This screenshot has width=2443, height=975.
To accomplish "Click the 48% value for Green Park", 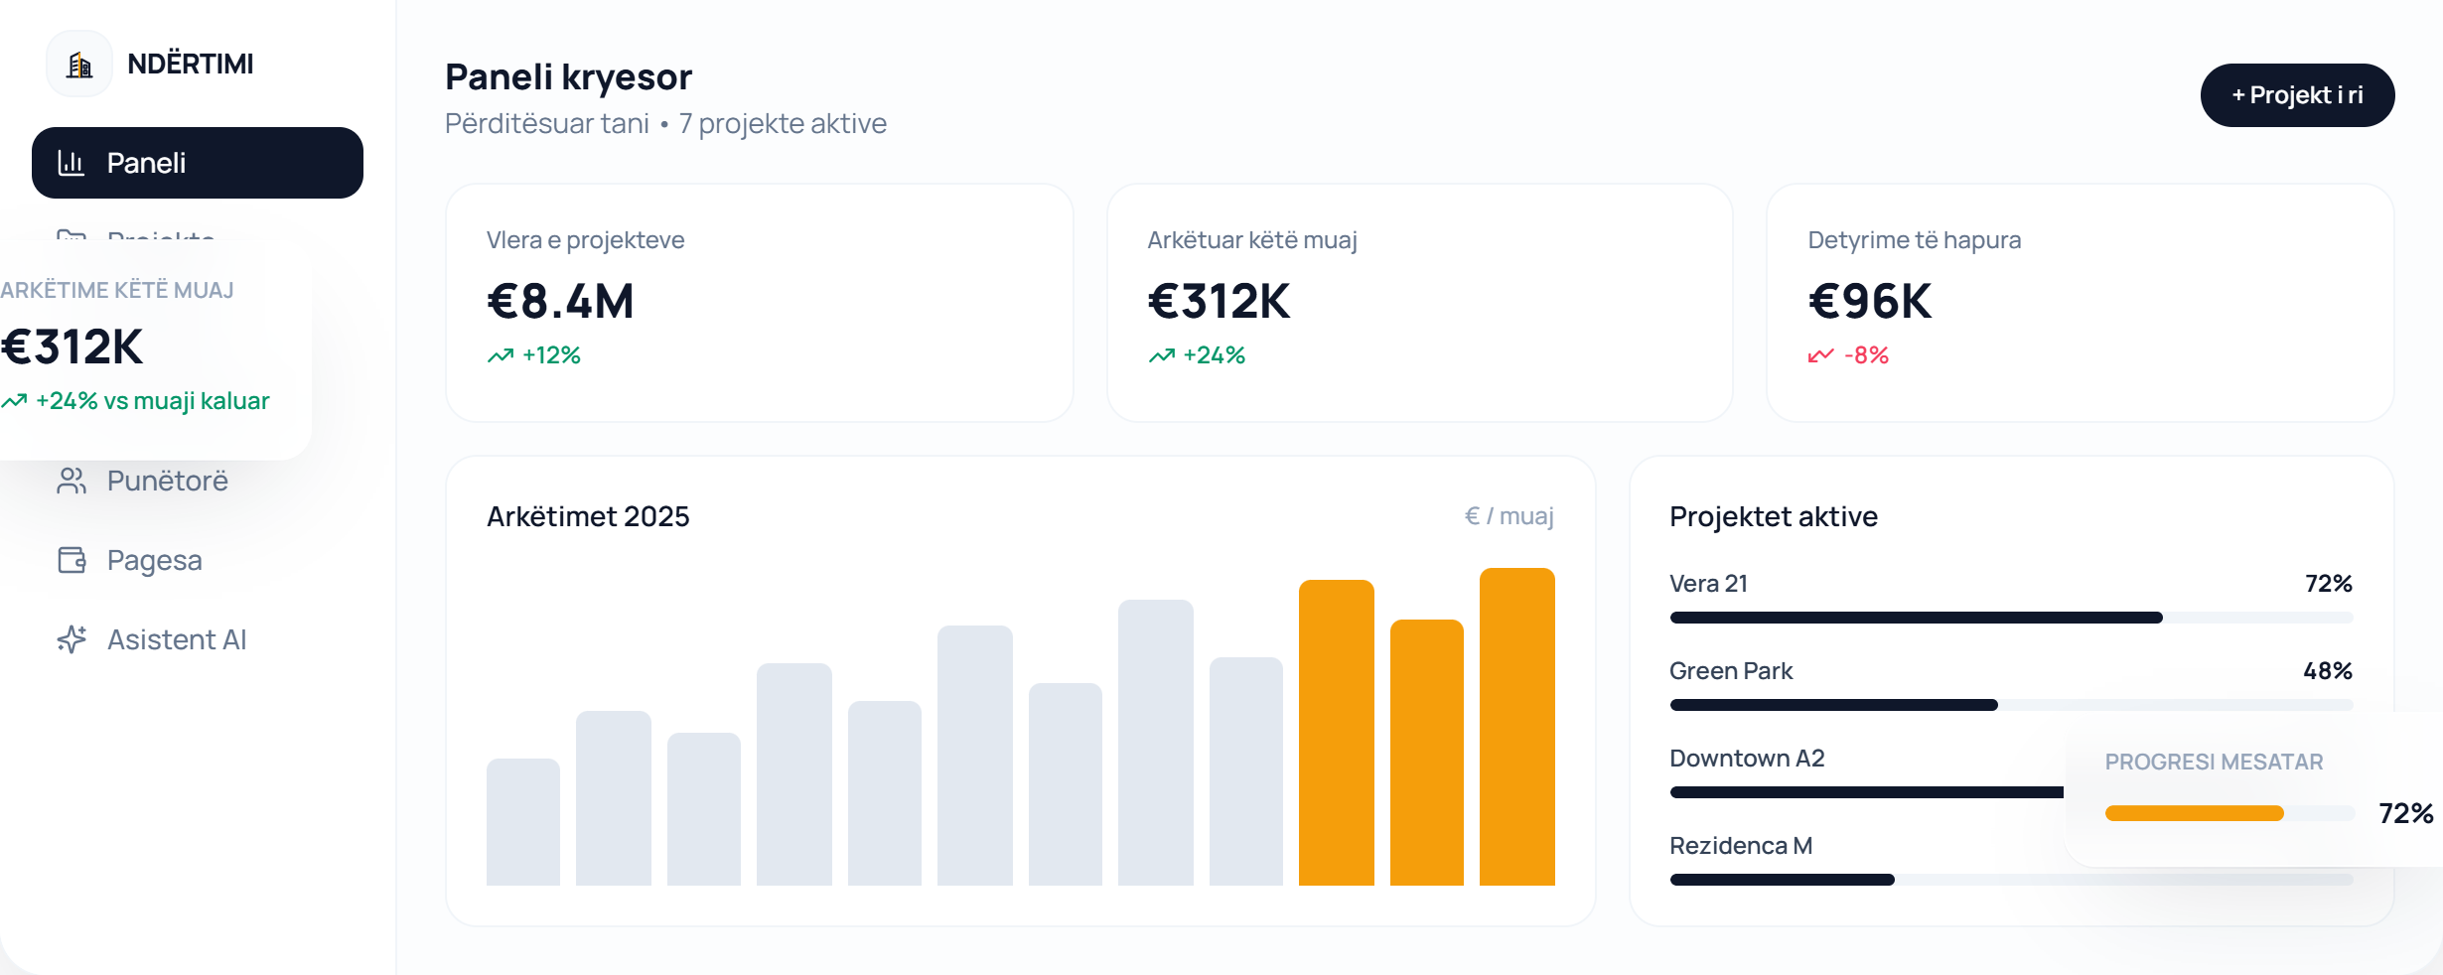I will (2328, 671).
